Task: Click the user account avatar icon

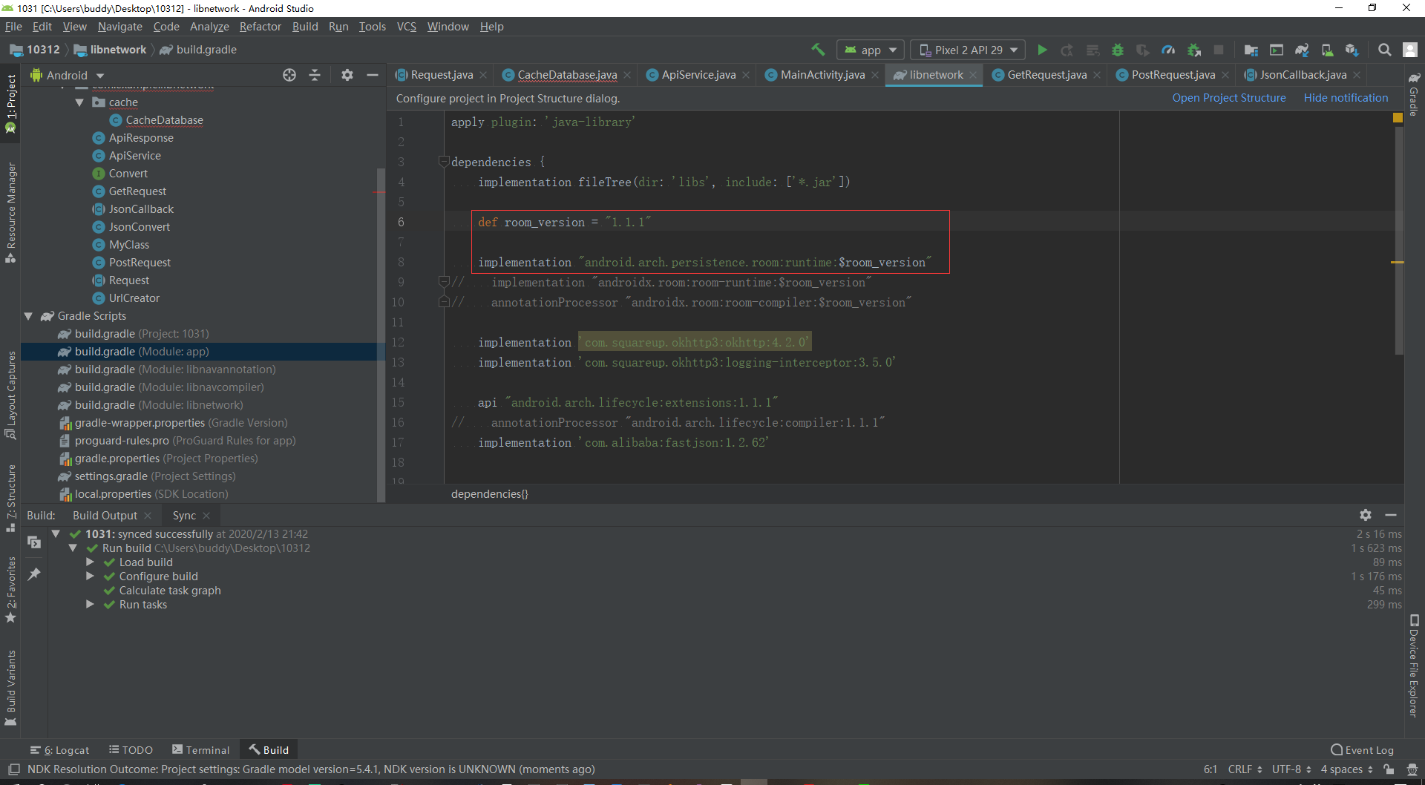Action: click(x=1410, y=50)
